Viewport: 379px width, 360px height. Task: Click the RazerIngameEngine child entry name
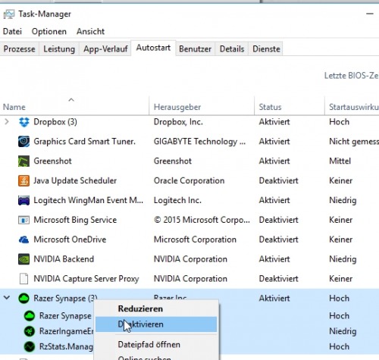pyautogui.click(x=66, y=331)
